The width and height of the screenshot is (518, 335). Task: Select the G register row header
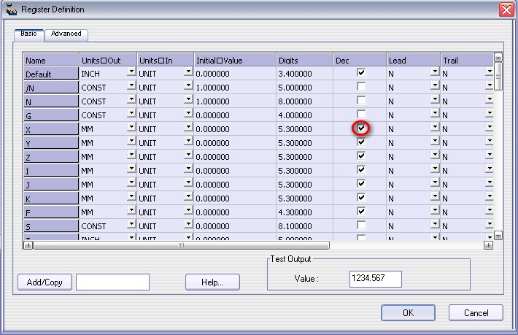click(51, 115)
